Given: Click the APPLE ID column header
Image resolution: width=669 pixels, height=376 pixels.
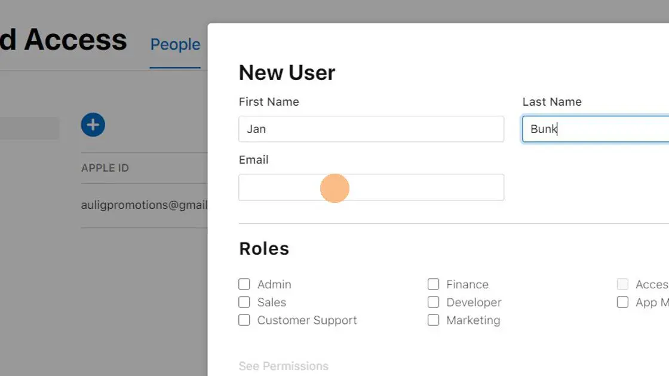Looking at the screenshot, I should point(105,168).
